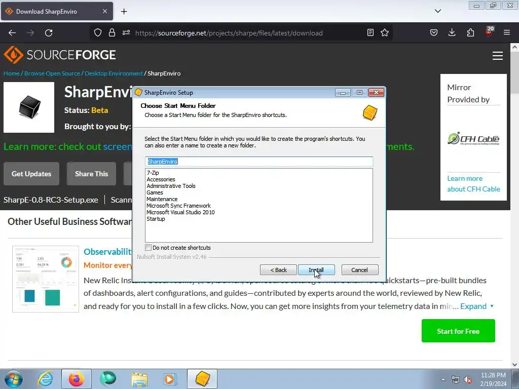Open Browse Open Source breadcrumb
Screen dimensions: 519x389
coord(52,73)
